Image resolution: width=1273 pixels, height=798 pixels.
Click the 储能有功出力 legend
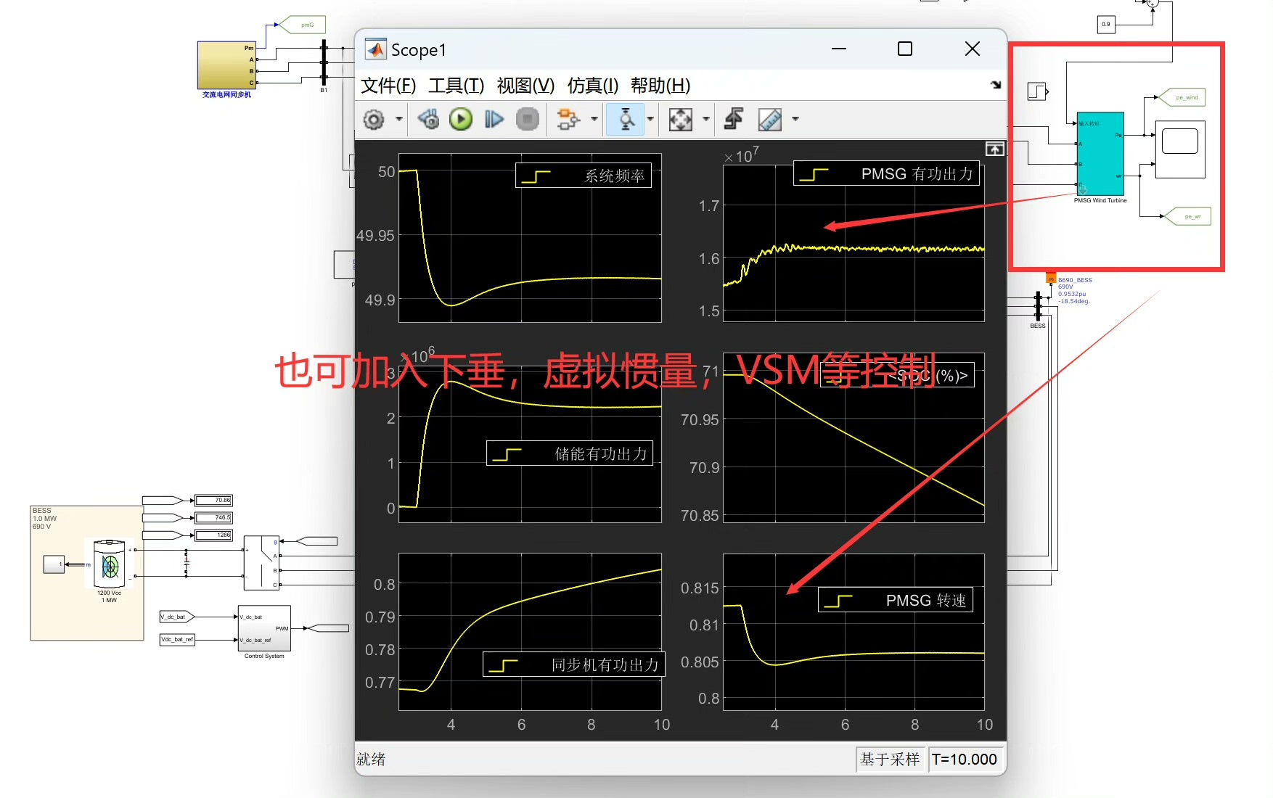pos(570,453)
